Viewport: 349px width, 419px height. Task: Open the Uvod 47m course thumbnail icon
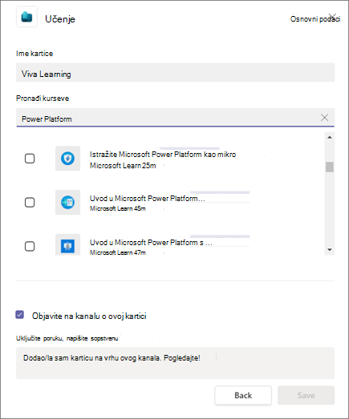coord(67,245)
